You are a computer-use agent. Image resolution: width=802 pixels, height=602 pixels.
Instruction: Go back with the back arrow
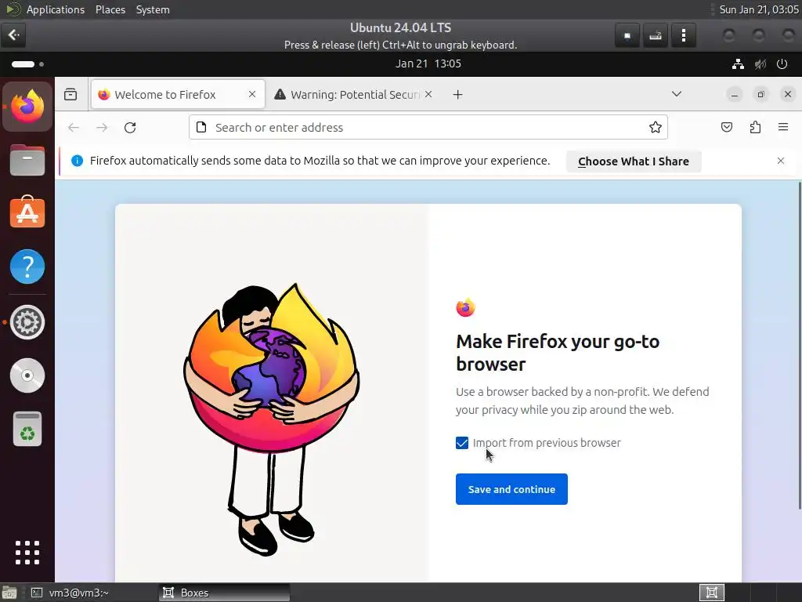74,128
